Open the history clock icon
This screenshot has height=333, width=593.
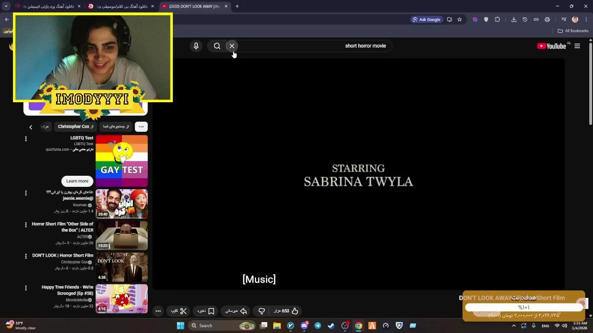click(525, 19)
